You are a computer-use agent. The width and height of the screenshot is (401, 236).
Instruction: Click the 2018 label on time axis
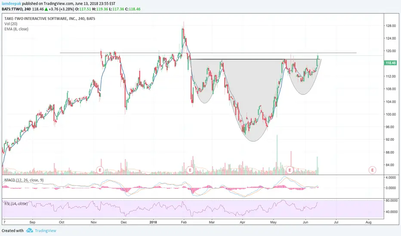(x=153, y=222)
